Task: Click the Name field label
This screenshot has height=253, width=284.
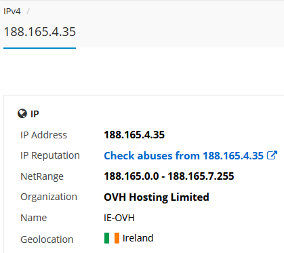Action: (33, 218)
